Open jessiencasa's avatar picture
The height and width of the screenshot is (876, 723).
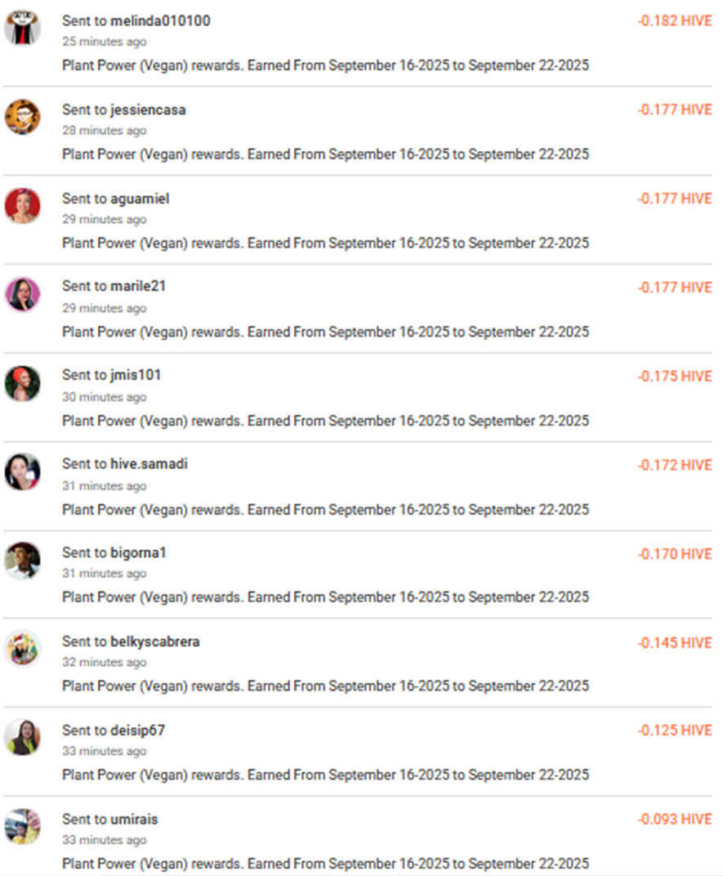click(x=22, y=117)
